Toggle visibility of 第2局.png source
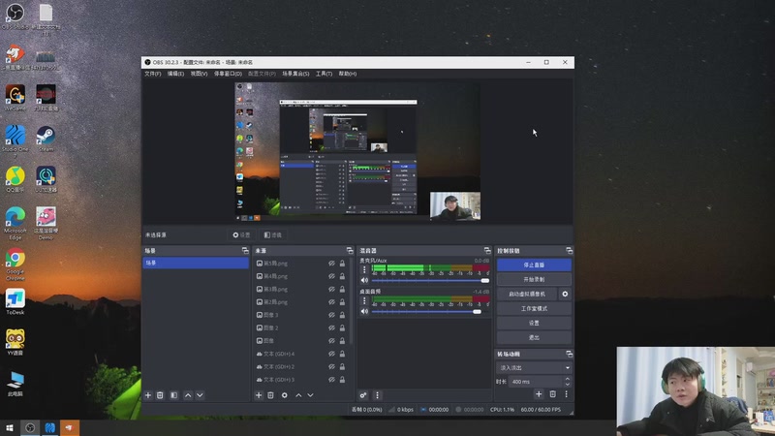This screenshot has width=775, height=436. click(x=331, y=302)
